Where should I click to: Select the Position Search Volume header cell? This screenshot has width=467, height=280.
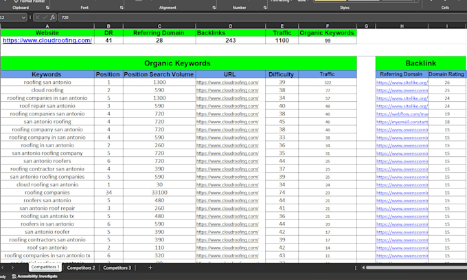pyautogui.click(x=159, y=74)
